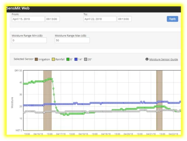This screenshot has height=141, width=187.
Task: Click the info icon beside Moisture Sensor Guide
Action: [147, 59]
